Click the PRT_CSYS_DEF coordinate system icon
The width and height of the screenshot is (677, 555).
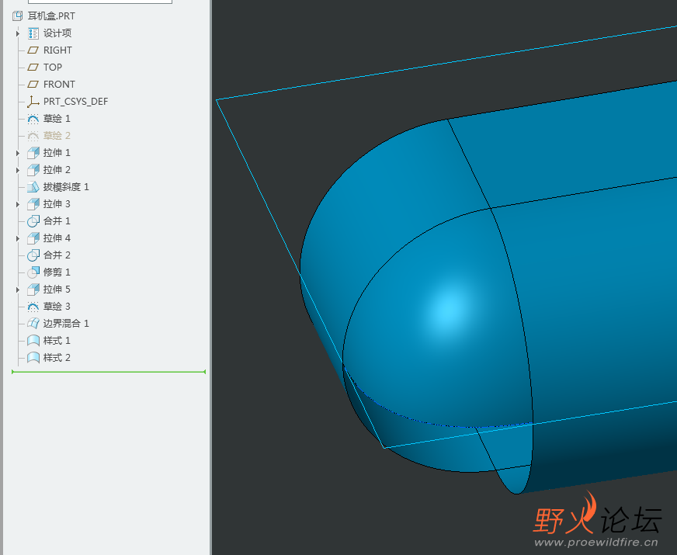(x=33, y=102)
